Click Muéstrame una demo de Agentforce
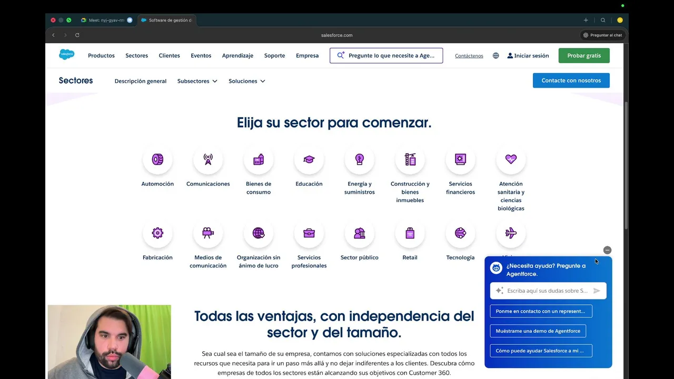674x379 pixels. pyautogui.click(x=538, y=331)
